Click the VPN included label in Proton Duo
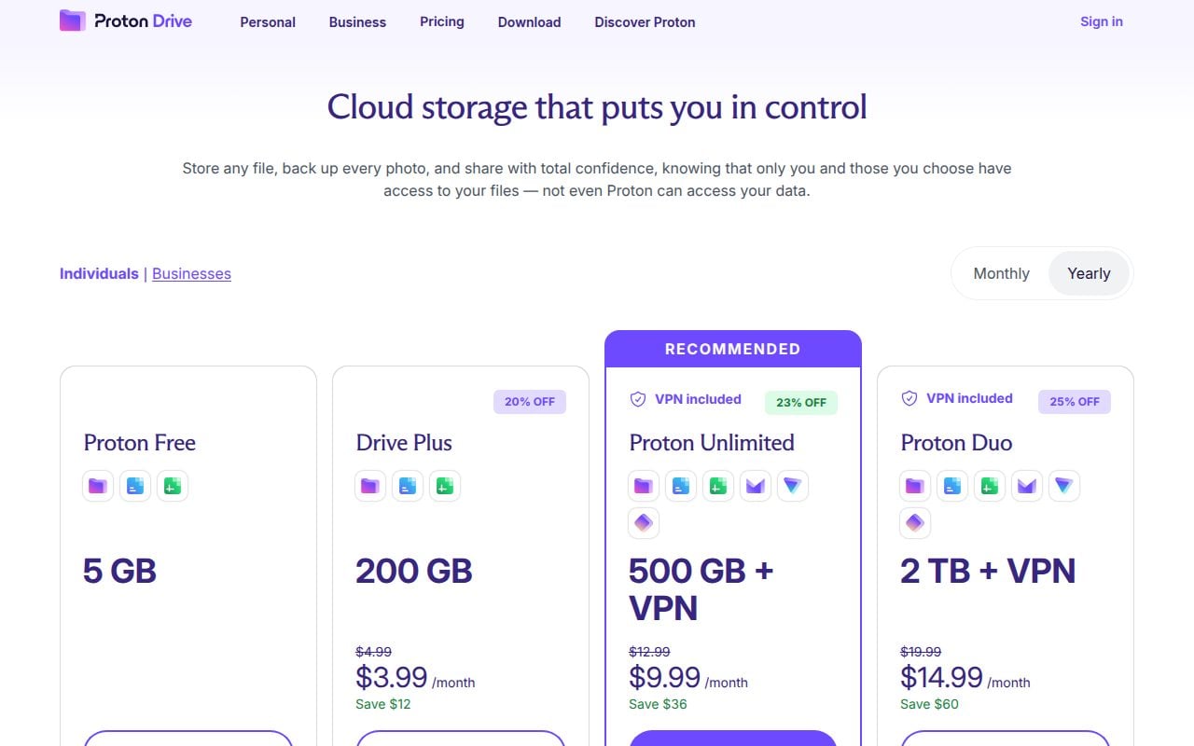Screen dimensions: 1194x746 click(969, 398)
